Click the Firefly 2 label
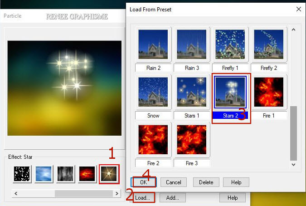Image resolution: width=306 pixels, height=206 pixels. tap(269, 68)
